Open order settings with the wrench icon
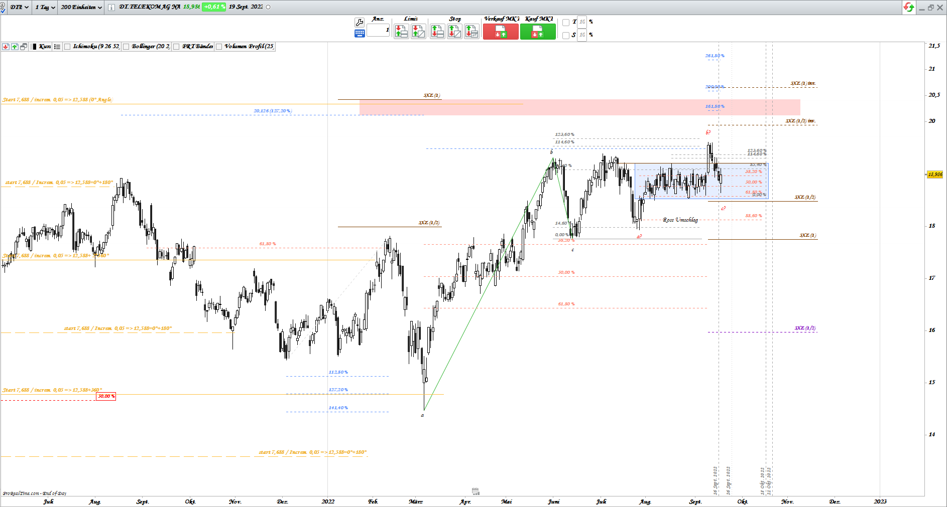The width and height of the screenshot is (947, 507). 359,22
